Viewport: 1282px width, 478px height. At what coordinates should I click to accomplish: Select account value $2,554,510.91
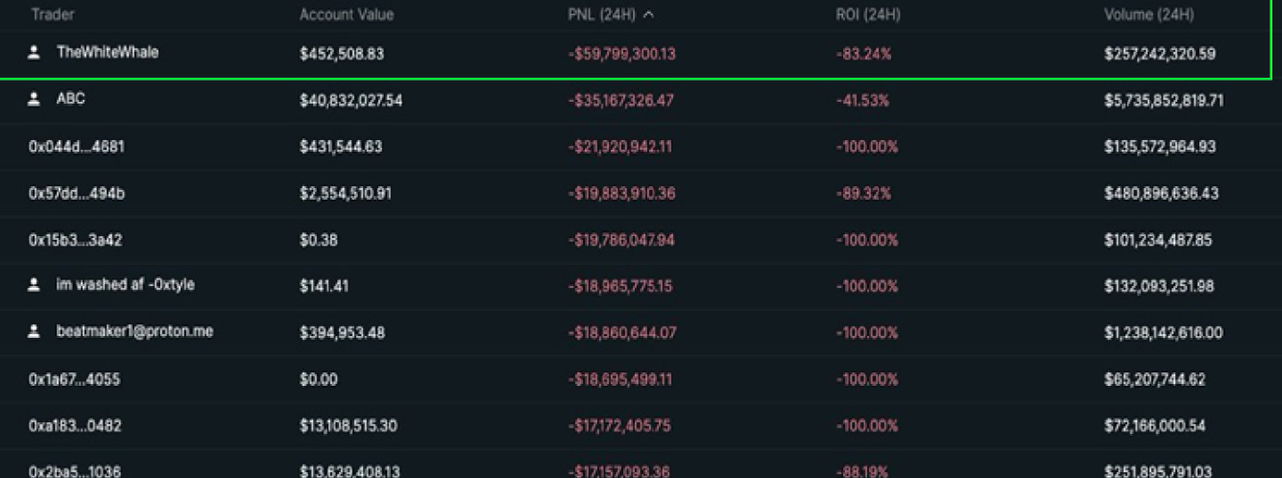pos(346,194)
